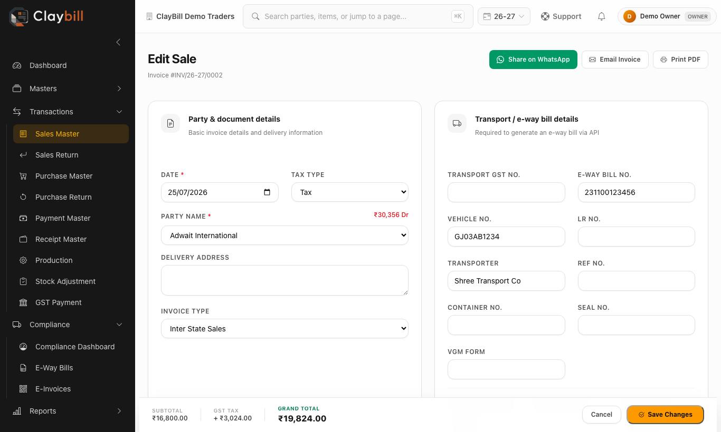The width and height of the screenshot is (721, 432).
Task: Click the building icon beside ClayBill Demo Traders
Action: (x=149, y=16)
